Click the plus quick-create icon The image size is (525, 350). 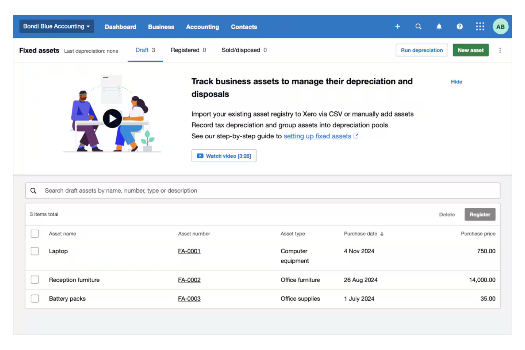(398, 26)
